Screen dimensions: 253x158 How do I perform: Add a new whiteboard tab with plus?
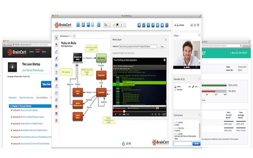74,36
